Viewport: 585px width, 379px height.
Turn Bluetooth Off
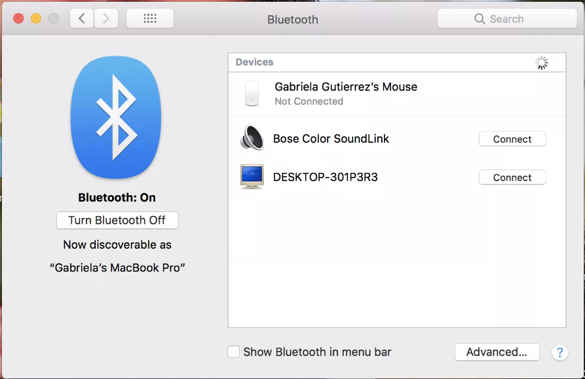[117, 220]
